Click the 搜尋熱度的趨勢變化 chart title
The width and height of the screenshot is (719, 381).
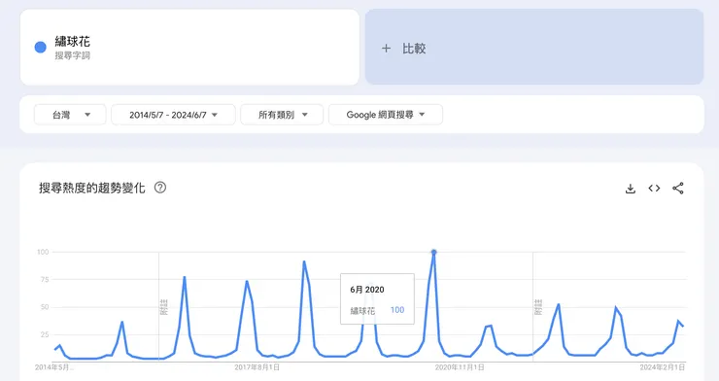[92, 188]
